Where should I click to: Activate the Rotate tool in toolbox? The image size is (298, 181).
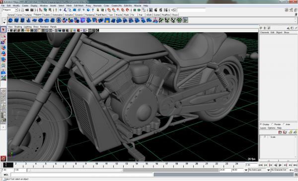click(x=3, y=54)
